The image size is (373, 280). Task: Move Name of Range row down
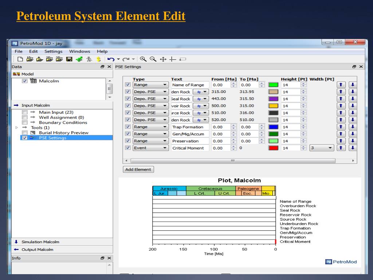[x=353, y=85]
